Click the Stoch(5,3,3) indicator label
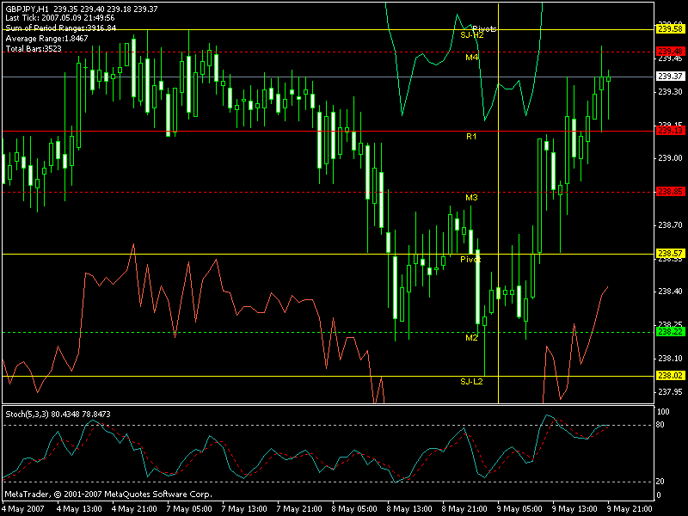Image resolution: width=688 pixels, height=516 pixels. coord(30,415)
